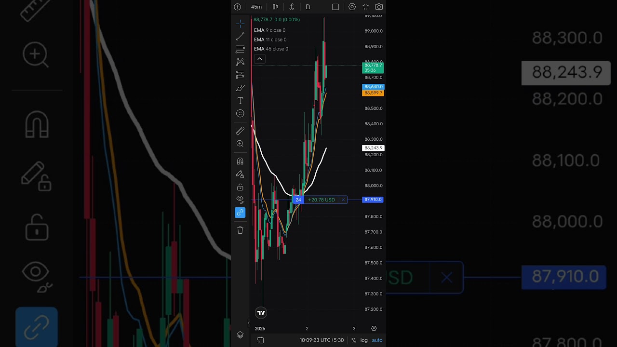The height and width of the screenshot is (347, 617).
Task: Take a chart snapshot with the camera
Action: [379, 7]
